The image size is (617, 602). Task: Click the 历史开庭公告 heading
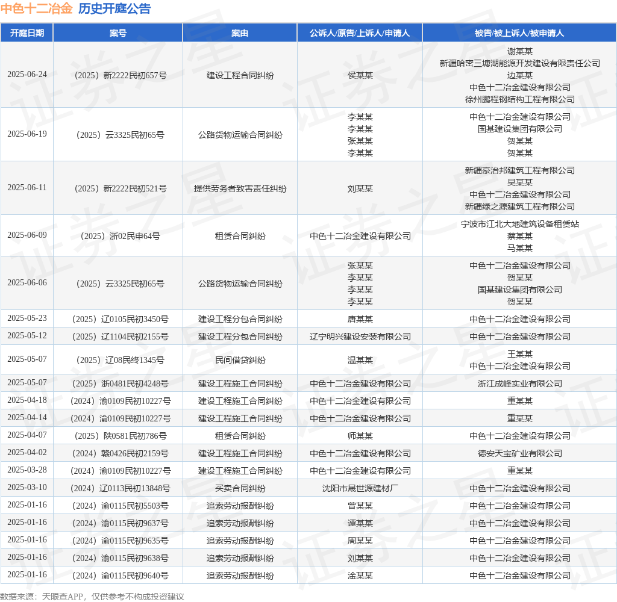[114, 8]
